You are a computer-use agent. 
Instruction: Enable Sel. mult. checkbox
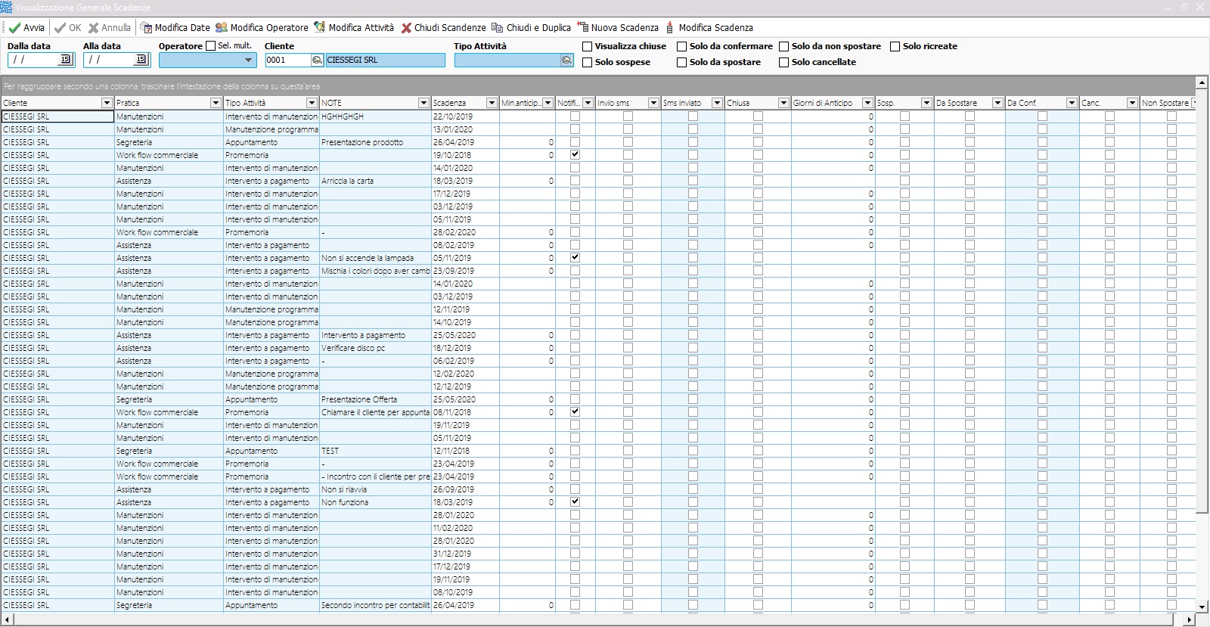tap(211, 46)
